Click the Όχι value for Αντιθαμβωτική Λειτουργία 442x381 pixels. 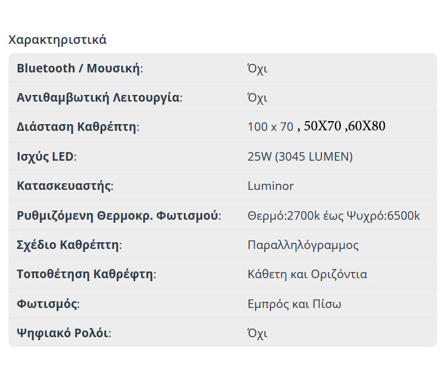click(257, 97)
